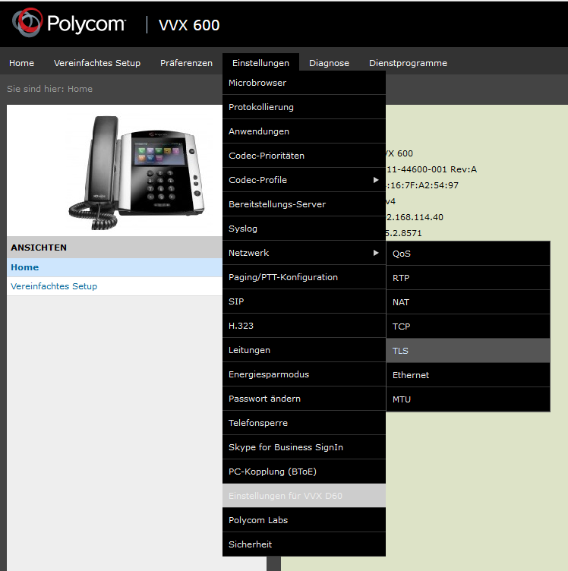This screenshot has height=571, width=568.
Task: Open the Diagnose menu
Action: pos(329,63)
